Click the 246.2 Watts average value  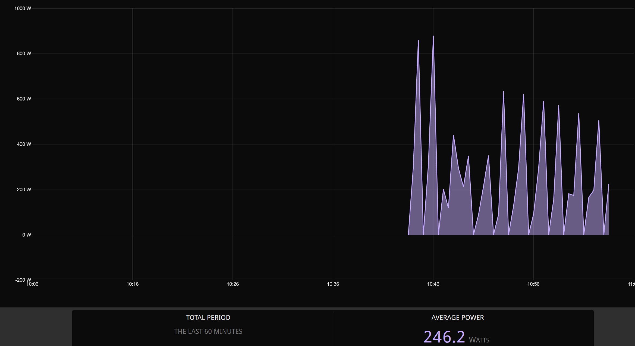tap(444, 337)
